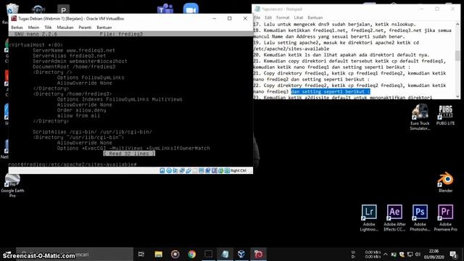Click the VirtualBox window title bar icon
This screenshot has height=261, width=464.
[x=14, y=18]
